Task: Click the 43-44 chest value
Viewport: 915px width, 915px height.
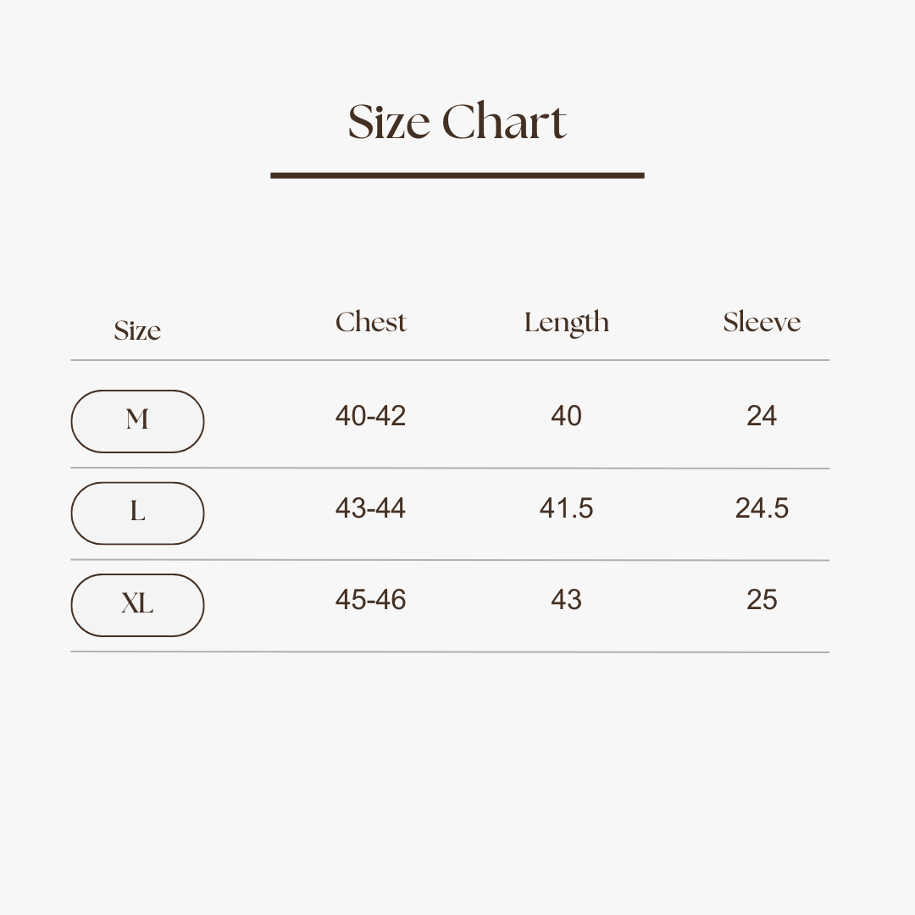Action: (370, 508)
